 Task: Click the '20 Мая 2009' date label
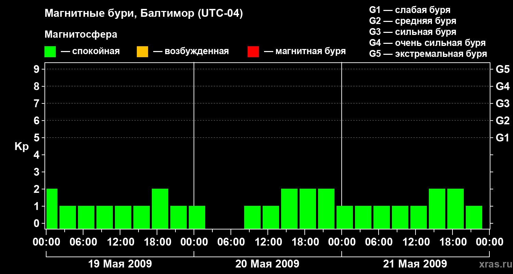point(267,264)
